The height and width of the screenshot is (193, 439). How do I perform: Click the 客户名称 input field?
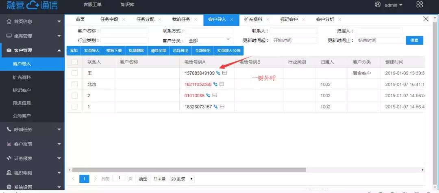click(x=124, y=31)
